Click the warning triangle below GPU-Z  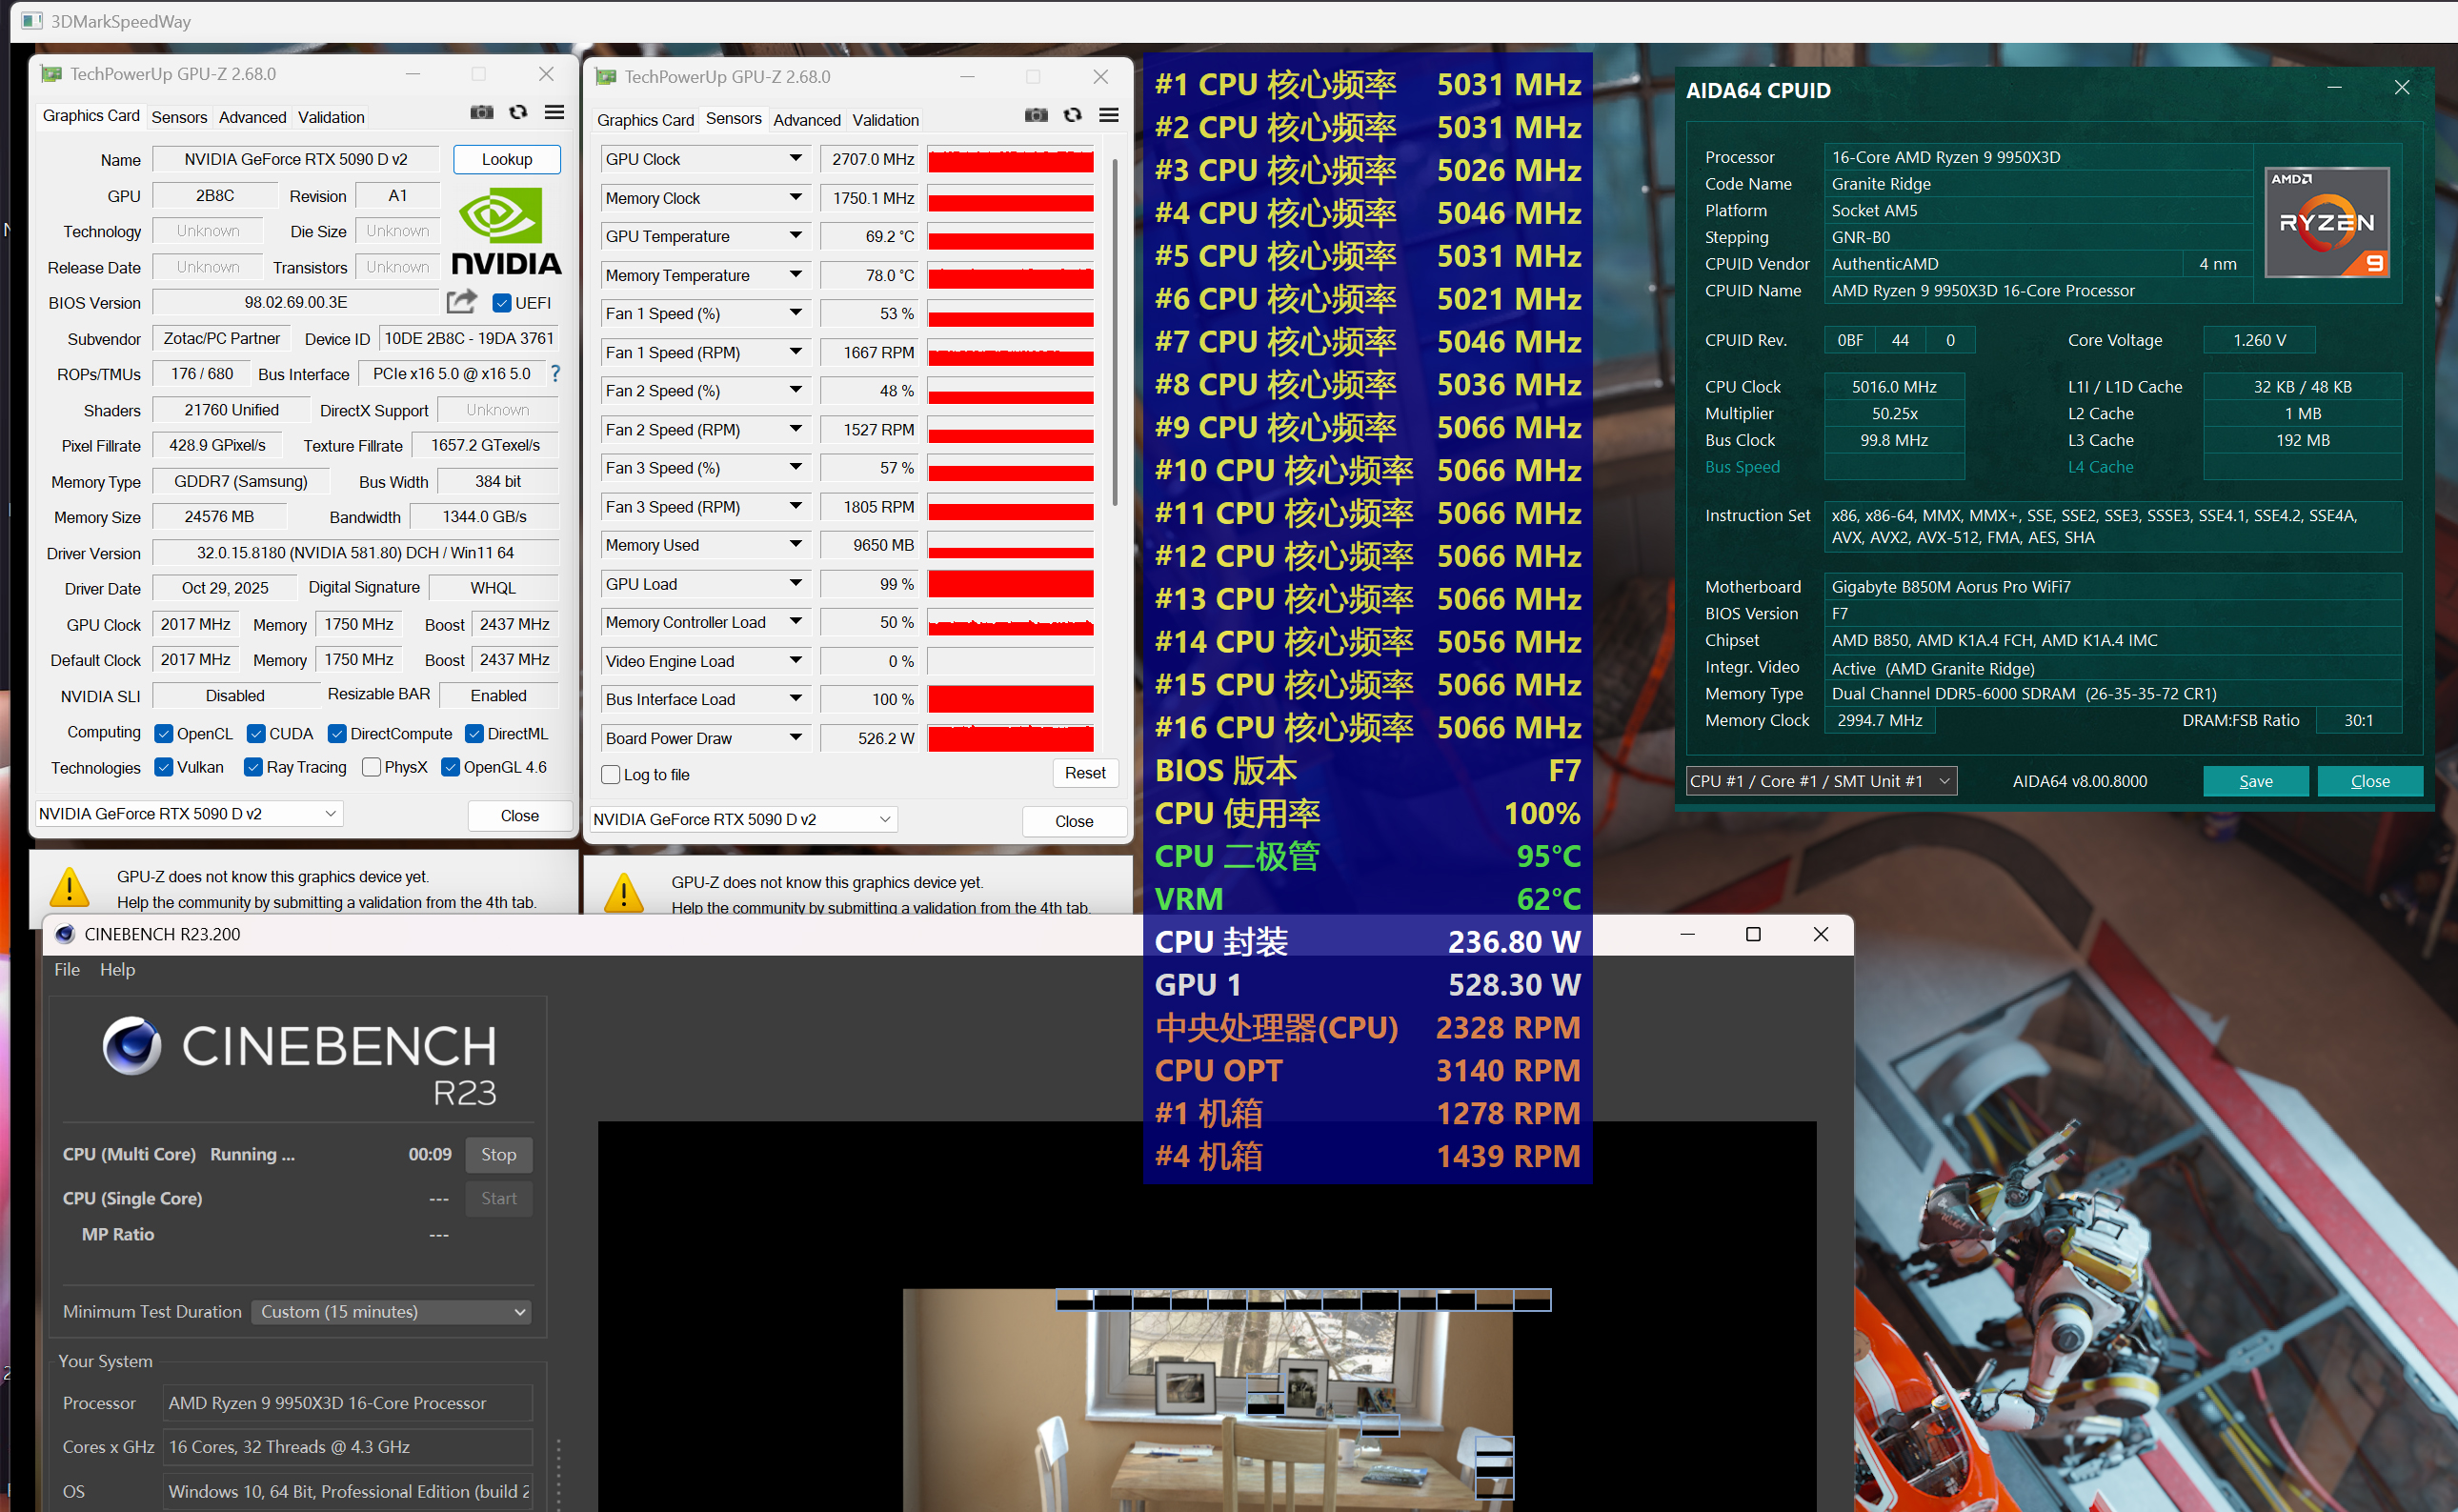(69, 886)
